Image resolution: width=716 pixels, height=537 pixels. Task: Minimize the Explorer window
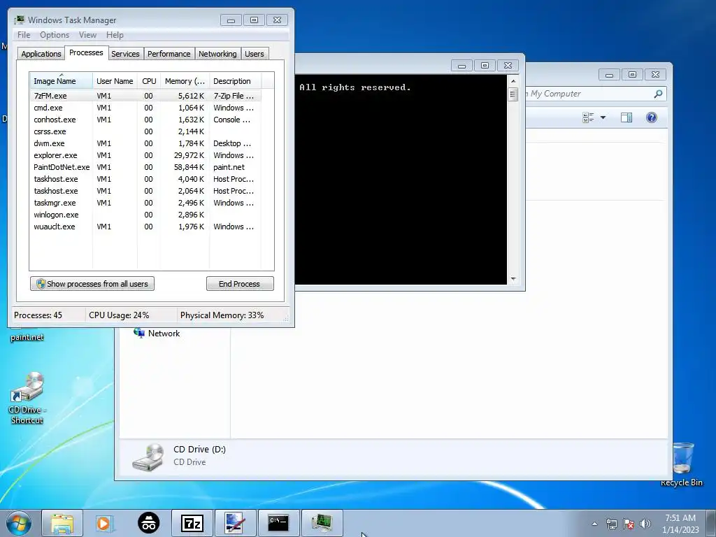pos(609,75)
